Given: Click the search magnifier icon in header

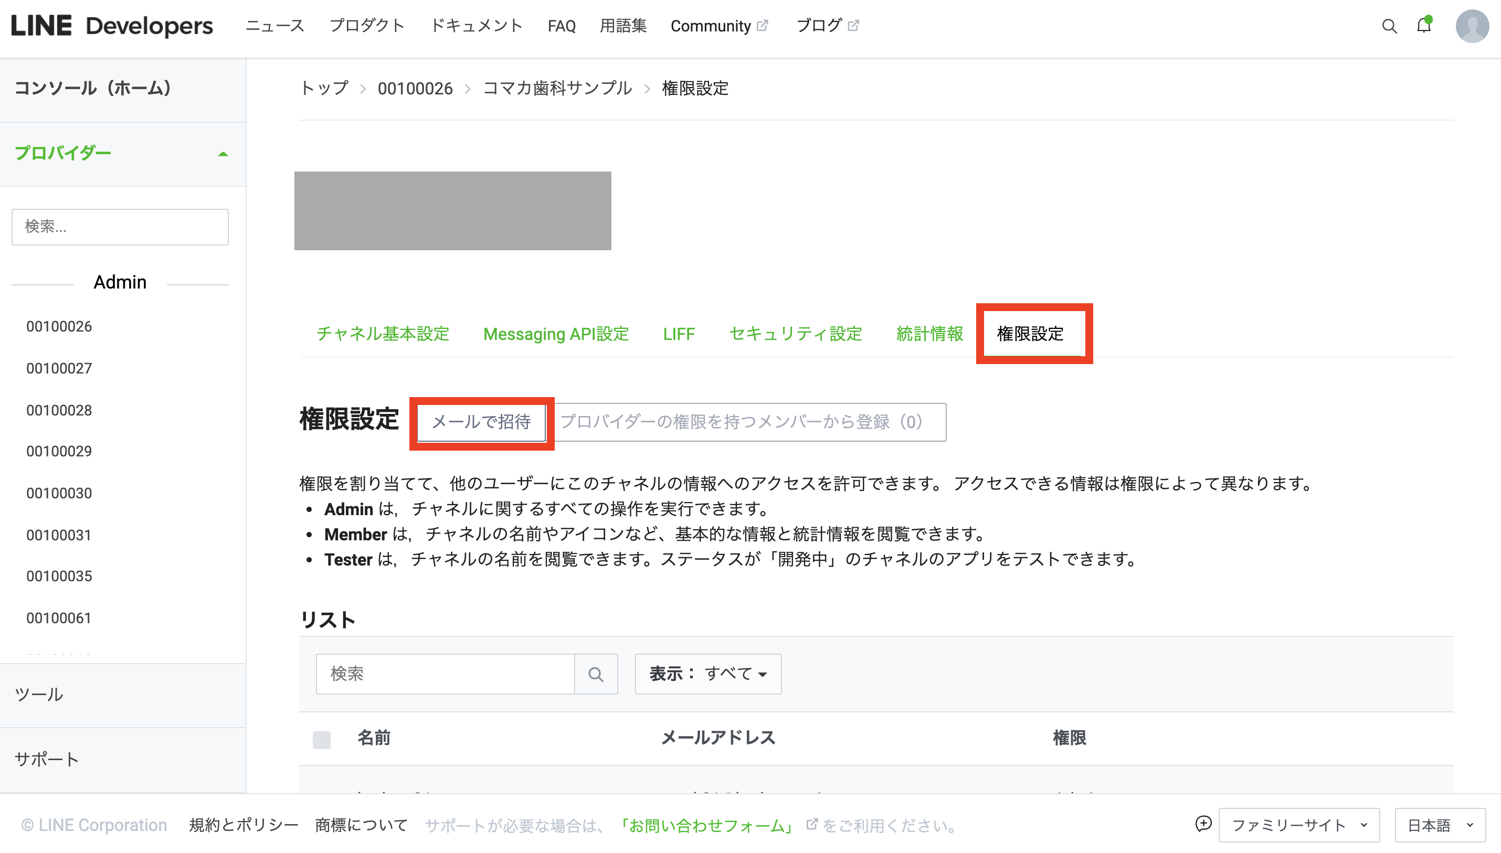Looking at the screenshot, I should click(x=1389, y=26).
